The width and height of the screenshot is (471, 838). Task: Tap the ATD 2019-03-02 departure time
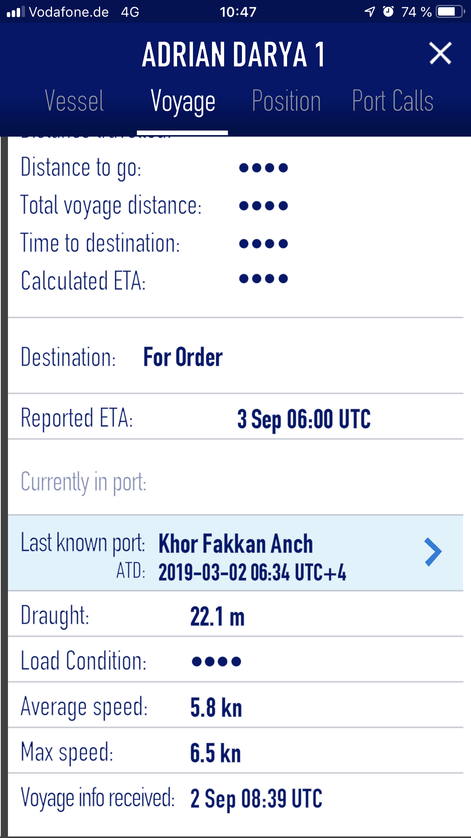(x=252, y=572)
